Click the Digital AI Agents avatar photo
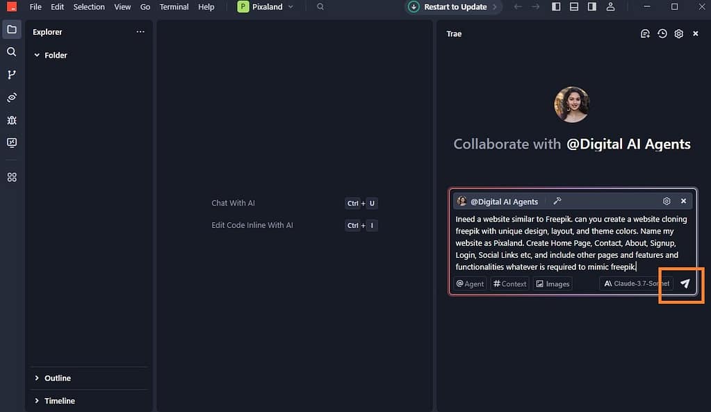The width and height of the screenshot is (711, 412). (x=572, y=105)
